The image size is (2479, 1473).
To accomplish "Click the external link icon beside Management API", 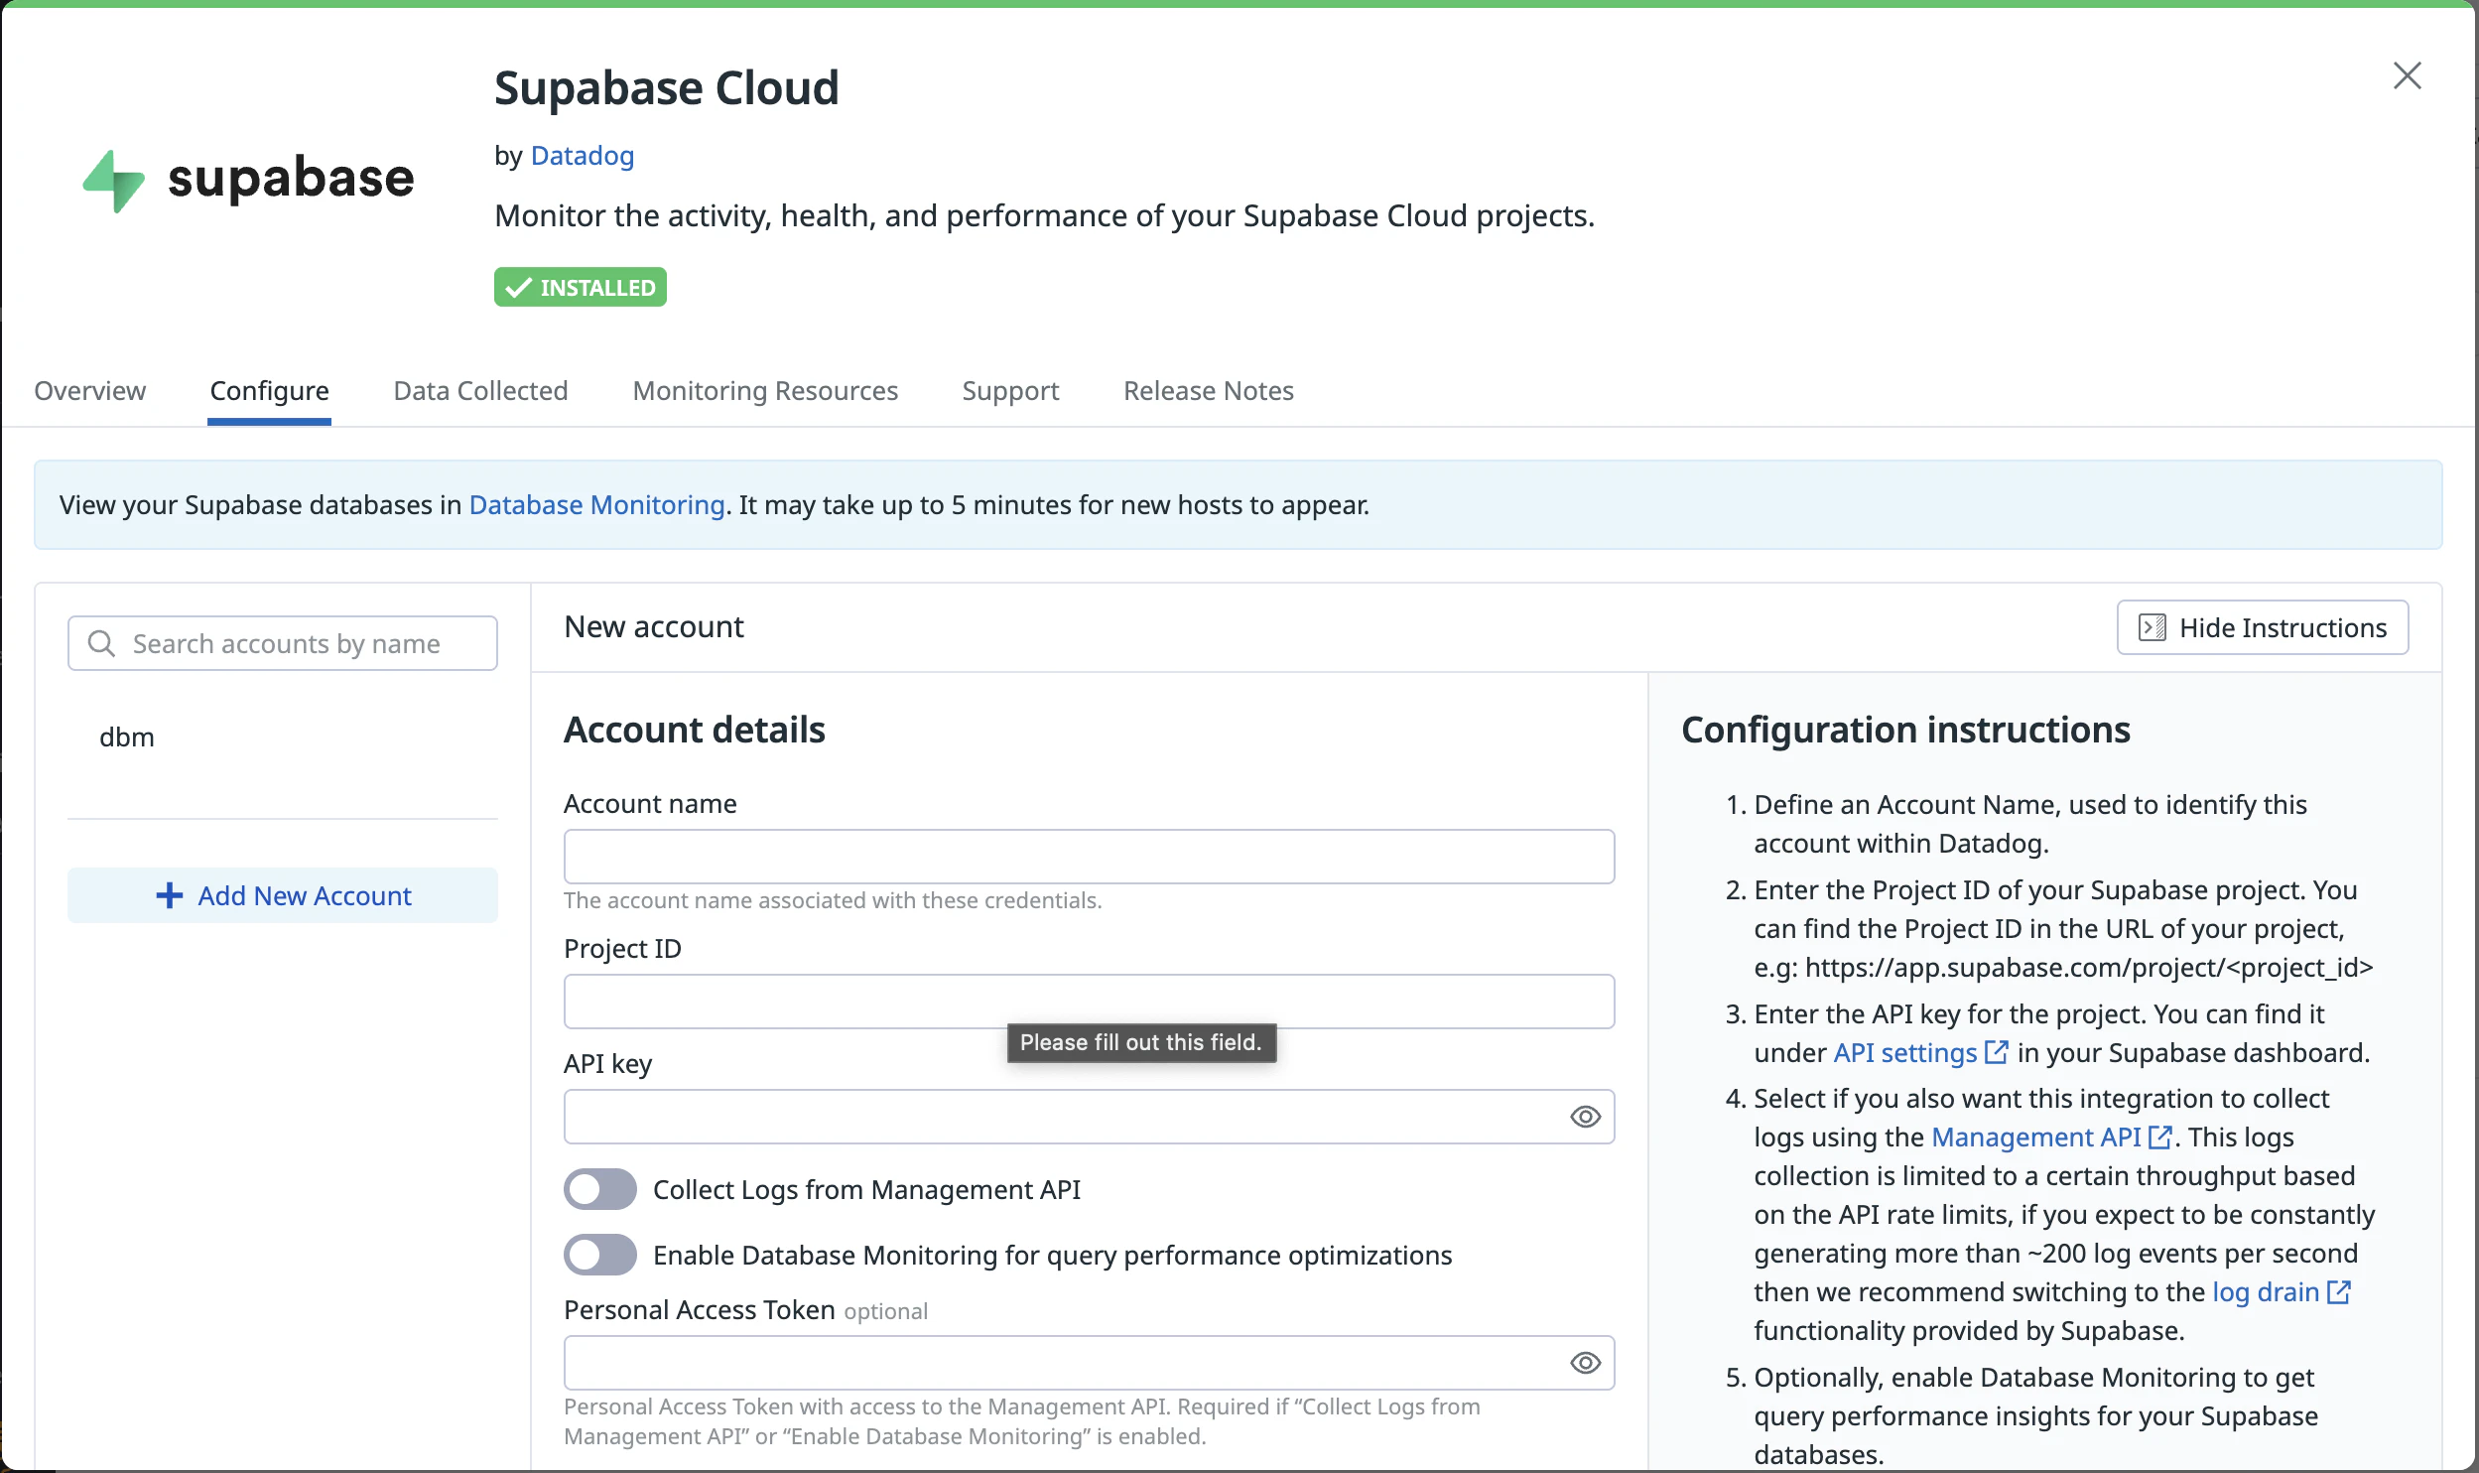I will coord(2159,1137).
